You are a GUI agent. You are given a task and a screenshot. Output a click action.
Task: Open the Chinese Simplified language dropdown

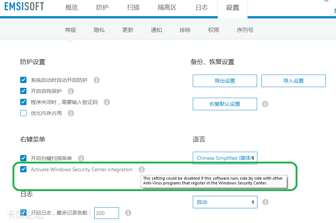click(x=225, y=158)
